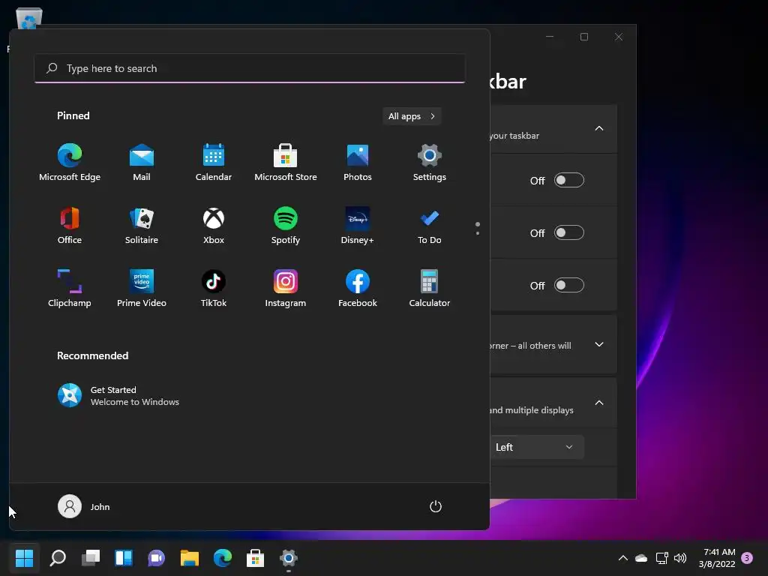
Task: Open File Explorer from the taskbar
Action: [x=189, y=557]
